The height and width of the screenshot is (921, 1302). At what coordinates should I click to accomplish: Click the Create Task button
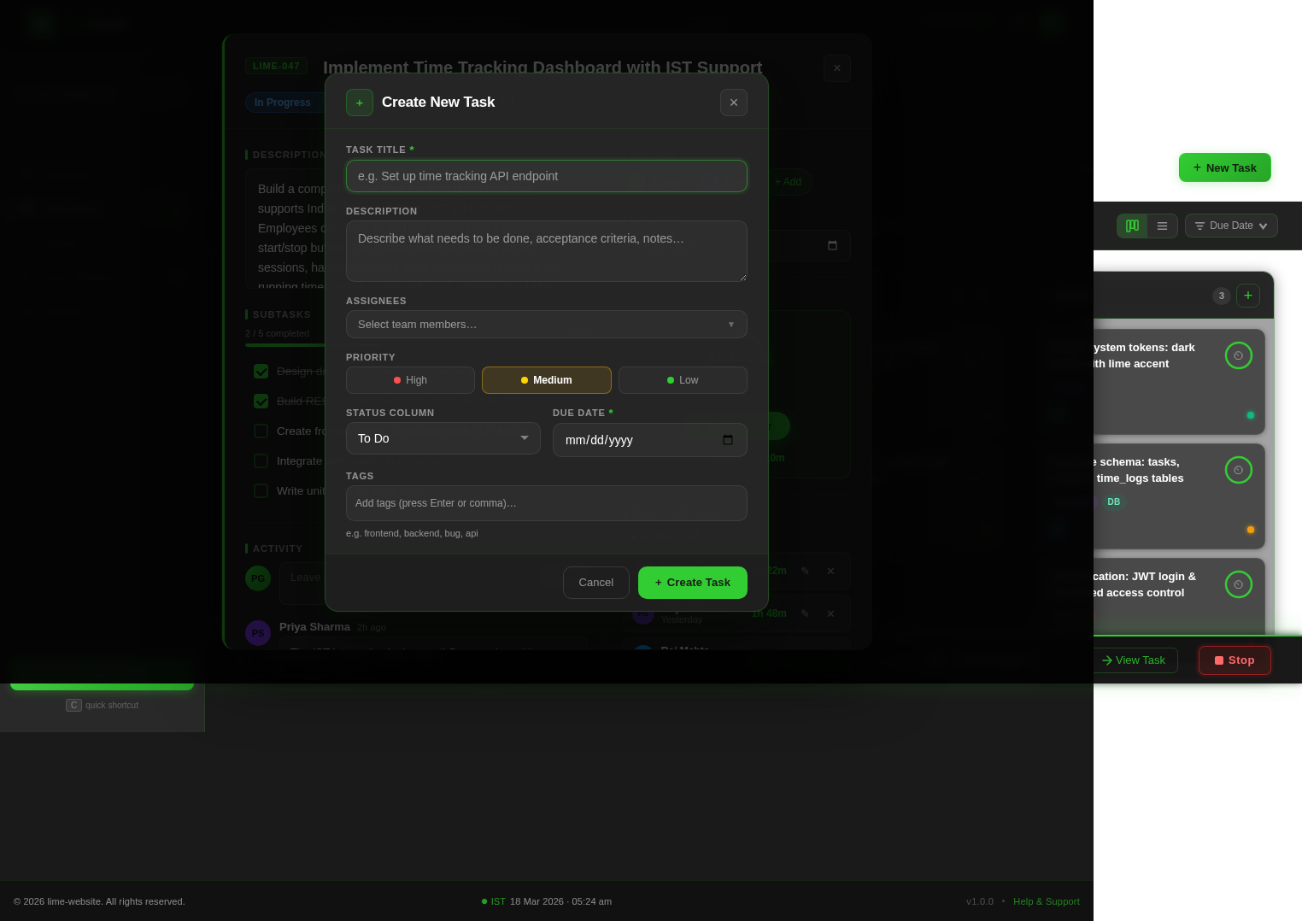point(693,583)
